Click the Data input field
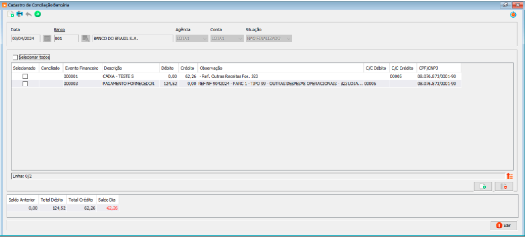This screenshot has height=237, width=525. (26, 39)
